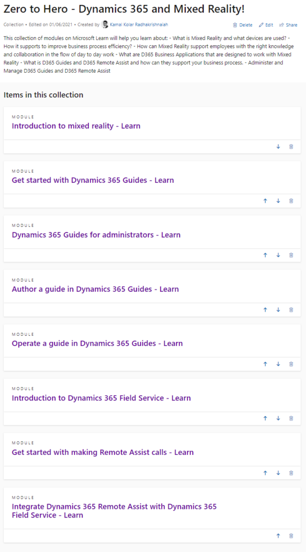Move 'Operate a guide' module up
The height and width of the screenshot is (552, 306).
click(x=265, y=364)
